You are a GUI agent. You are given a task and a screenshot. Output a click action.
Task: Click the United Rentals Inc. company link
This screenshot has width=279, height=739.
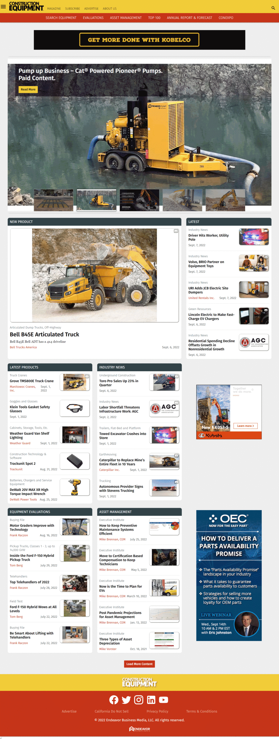point(201,298)
